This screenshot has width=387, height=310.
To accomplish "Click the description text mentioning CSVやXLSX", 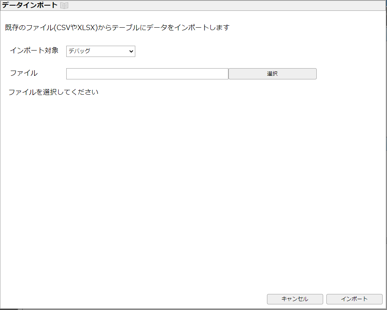I will click(x=117, y=28).
